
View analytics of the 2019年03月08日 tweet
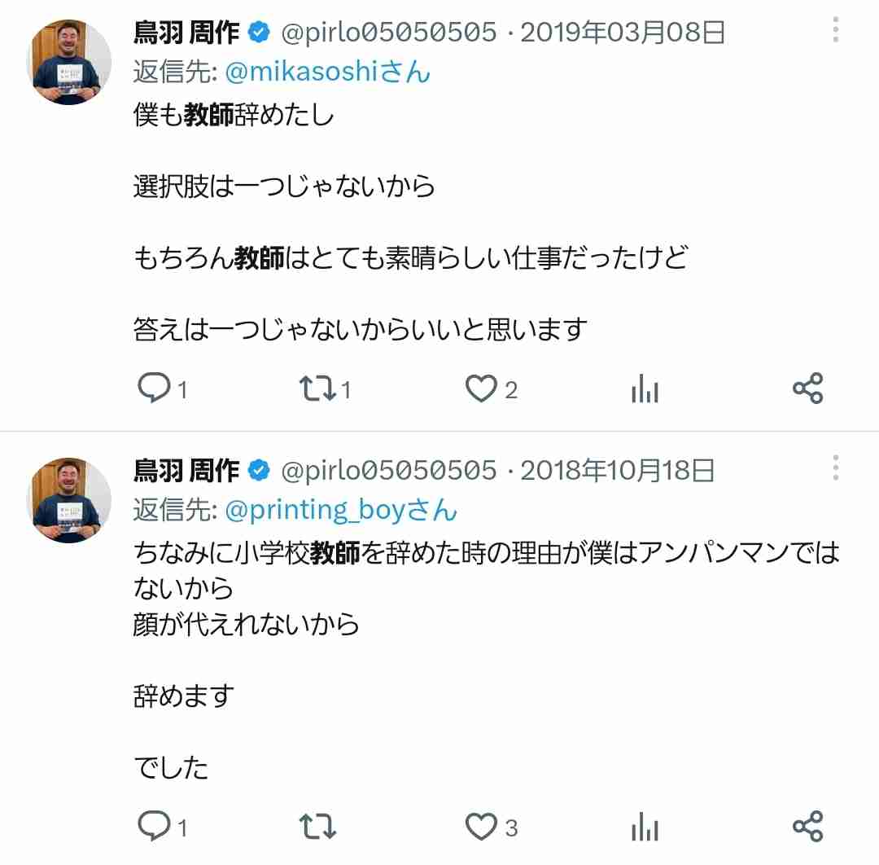point(645,389)
